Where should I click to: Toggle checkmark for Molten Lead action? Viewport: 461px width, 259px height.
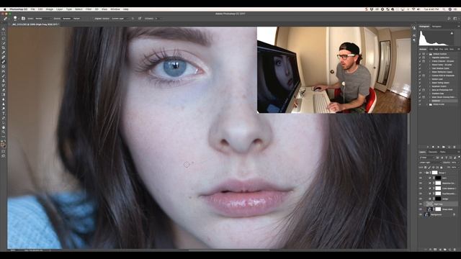(420, 79)
